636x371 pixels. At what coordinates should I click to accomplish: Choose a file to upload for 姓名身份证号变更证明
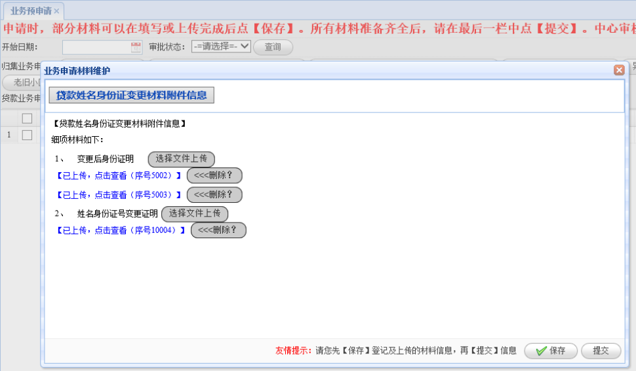(x=194, y=213)
